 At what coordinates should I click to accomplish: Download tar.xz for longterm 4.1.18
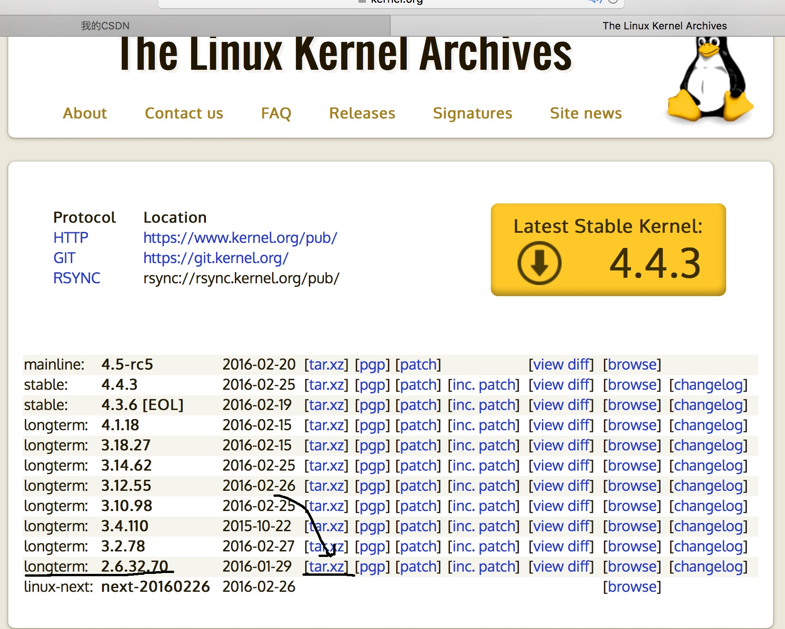click(326, 425)
